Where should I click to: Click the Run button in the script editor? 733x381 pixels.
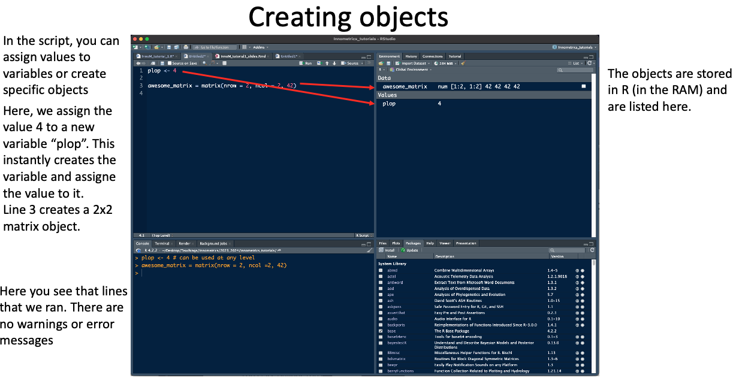pos(307,63)
